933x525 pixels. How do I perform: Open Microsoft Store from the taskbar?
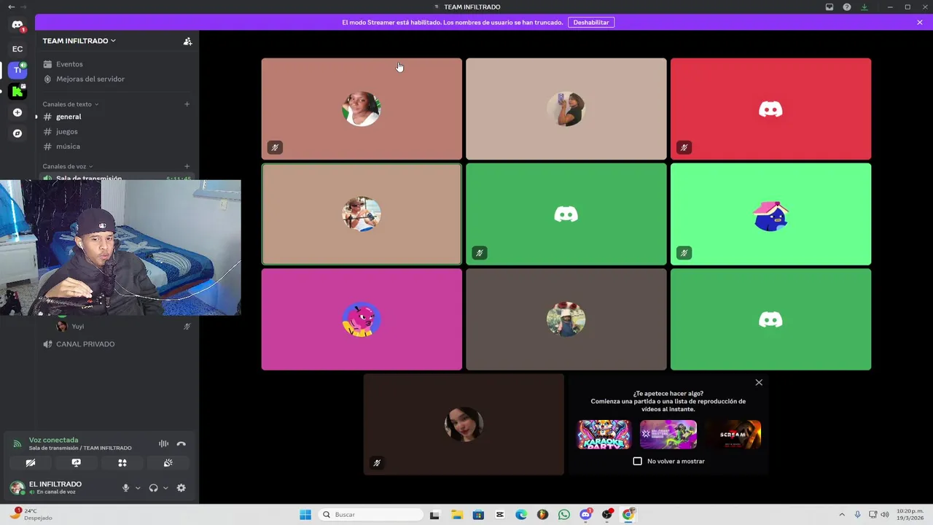478,515
